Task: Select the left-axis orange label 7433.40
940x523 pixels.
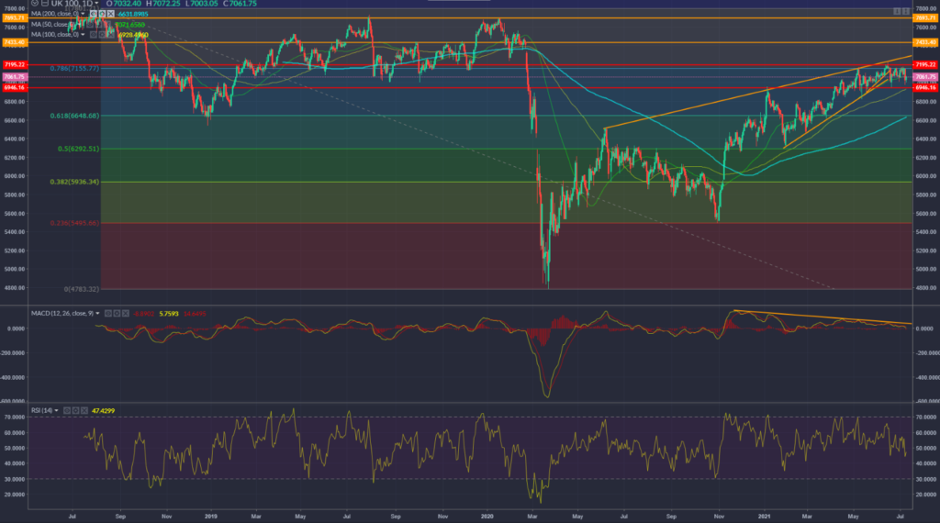Action: 15,42
